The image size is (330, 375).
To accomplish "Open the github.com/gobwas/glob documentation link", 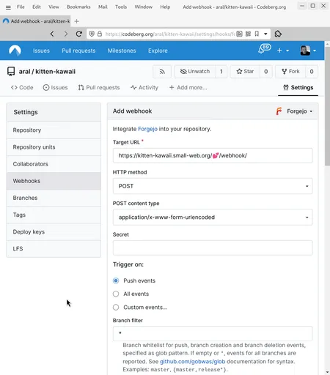I will coord(192,362).
